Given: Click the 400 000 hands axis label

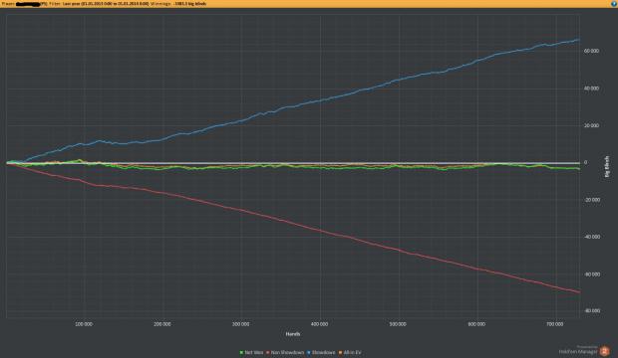Looking at the screenshot, I should point(319,324).
